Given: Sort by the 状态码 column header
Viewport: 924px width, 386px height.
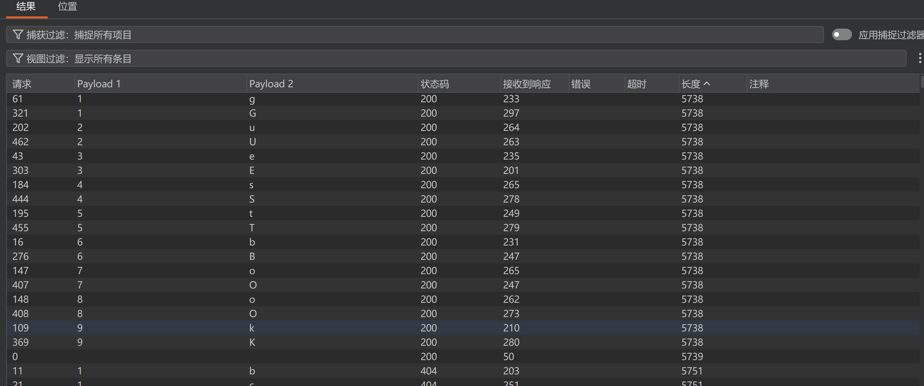Looking at the screenshot, I should [459, 84].
